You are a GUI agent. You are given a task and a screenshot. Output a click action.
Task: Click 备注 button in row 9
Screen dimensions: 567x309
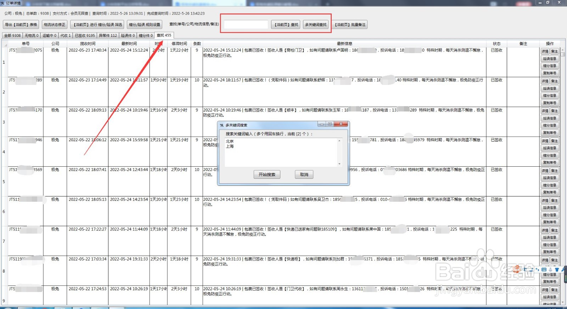click(555, 290)
